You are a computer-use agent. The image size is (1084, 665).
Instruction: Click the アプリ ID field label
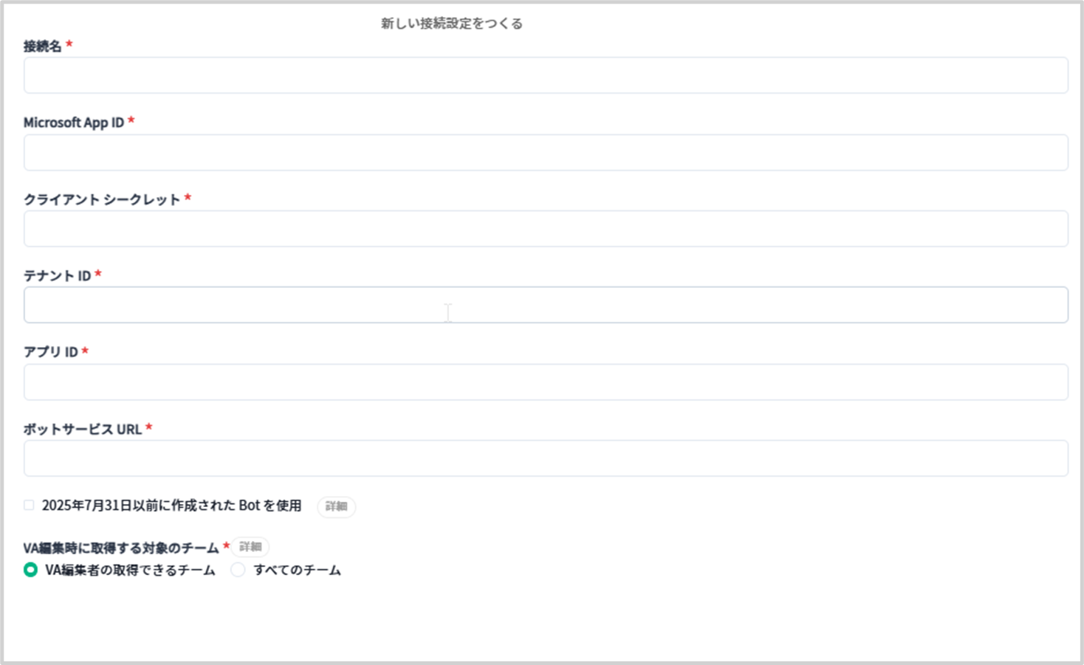50,352
